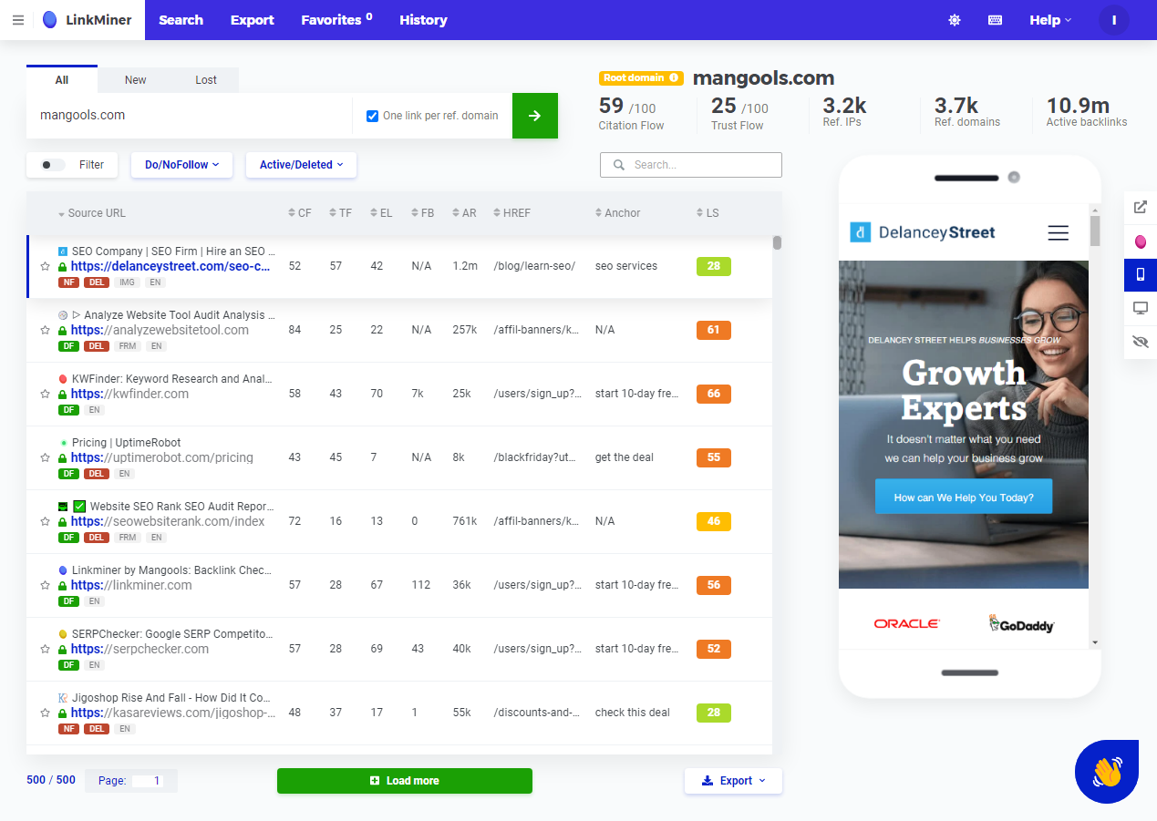Viewport: 1157px width, 821px height.
Task: Favorite the delanceystreet.com row star
Action: (x=45, y=267)
